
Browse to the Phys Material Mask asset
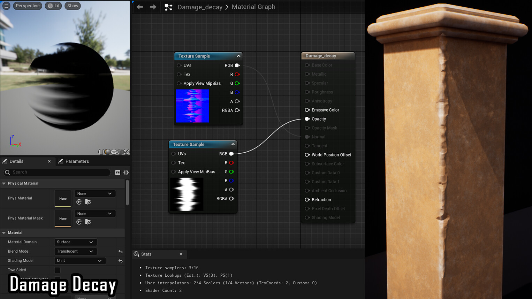pos(88,222)
